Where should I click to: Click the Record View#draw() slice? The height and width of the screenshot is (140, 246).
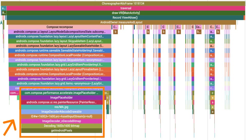[125, 17]
